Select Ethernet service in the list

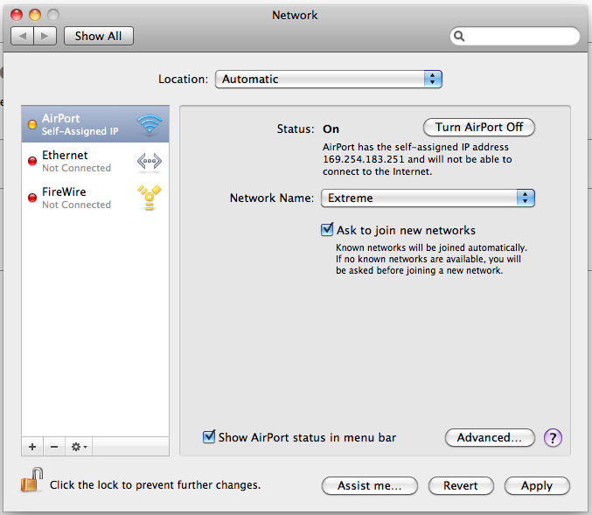95,161
